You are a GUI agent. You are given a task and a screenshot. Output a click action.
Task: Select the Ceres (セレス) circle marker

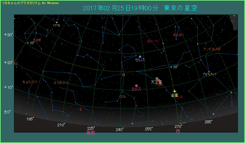140,57
